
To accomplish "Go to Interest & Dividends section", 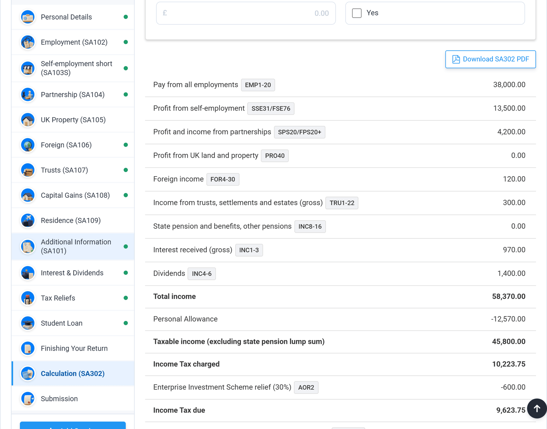I will (73, 273).
